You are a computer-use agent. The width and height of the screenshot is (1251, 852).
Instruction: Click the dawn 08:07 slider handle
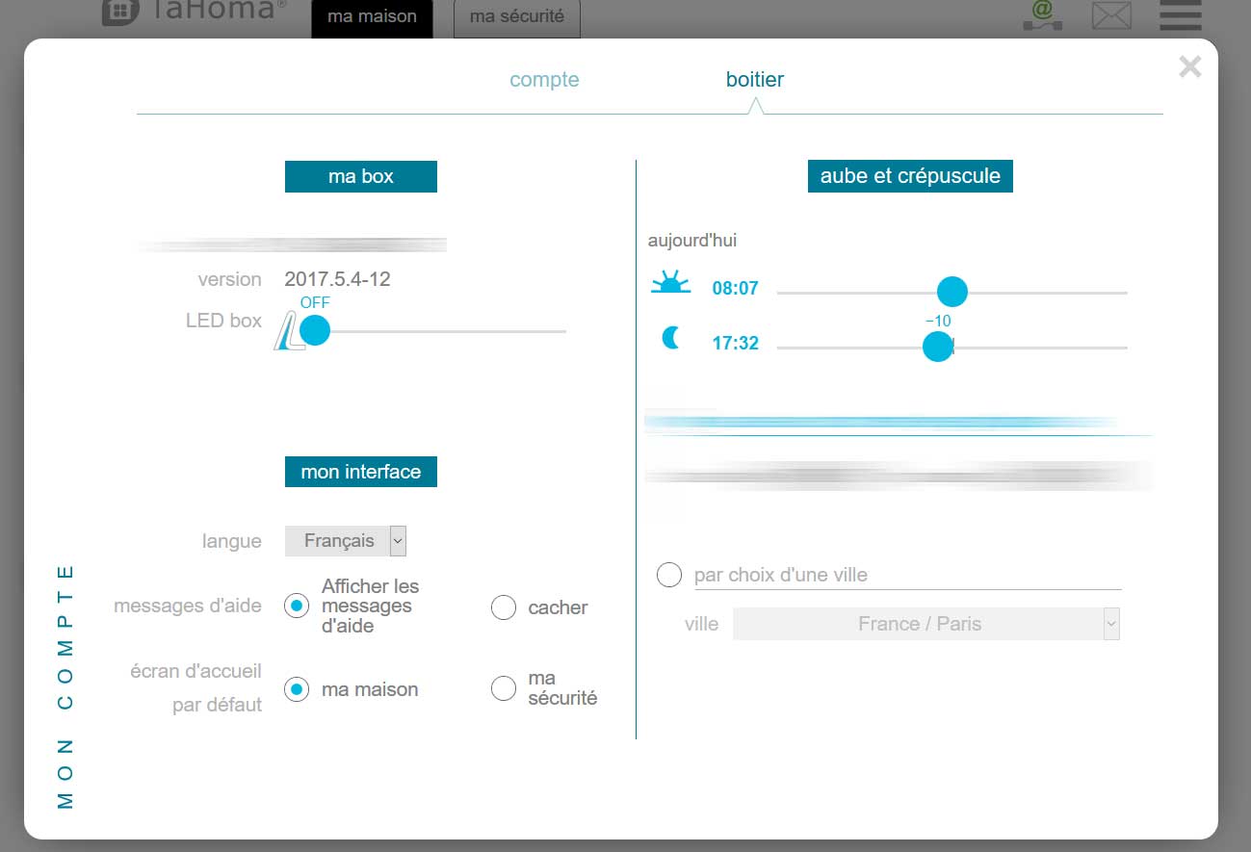pyautogui.click(x=951, y=292)
